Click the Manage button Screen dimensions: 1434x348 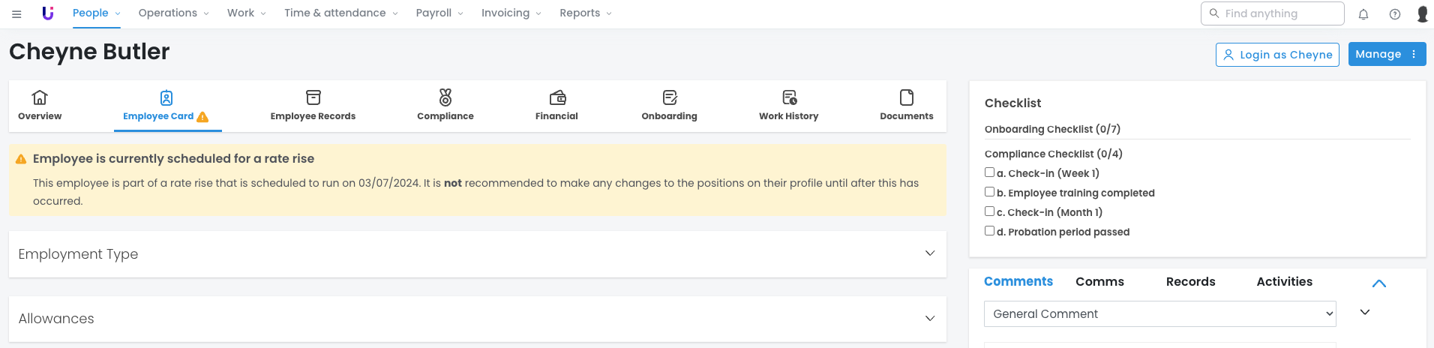pyautogui.click(x=1386, y=54)
